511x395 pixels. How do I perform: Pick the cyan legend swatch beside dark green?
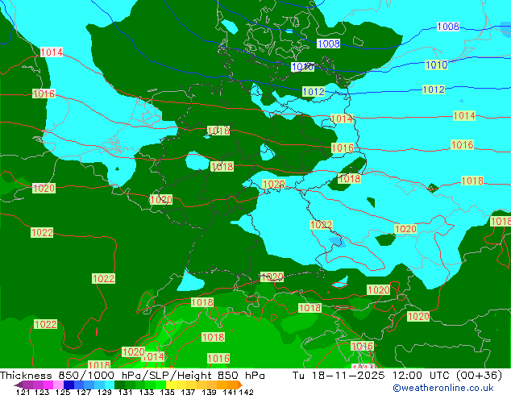(110, 385)
